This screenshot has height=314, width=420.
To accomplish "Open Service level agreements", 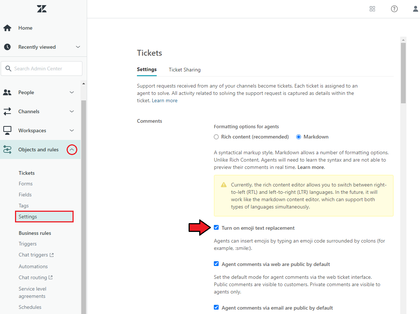I will tap(33, 293).
